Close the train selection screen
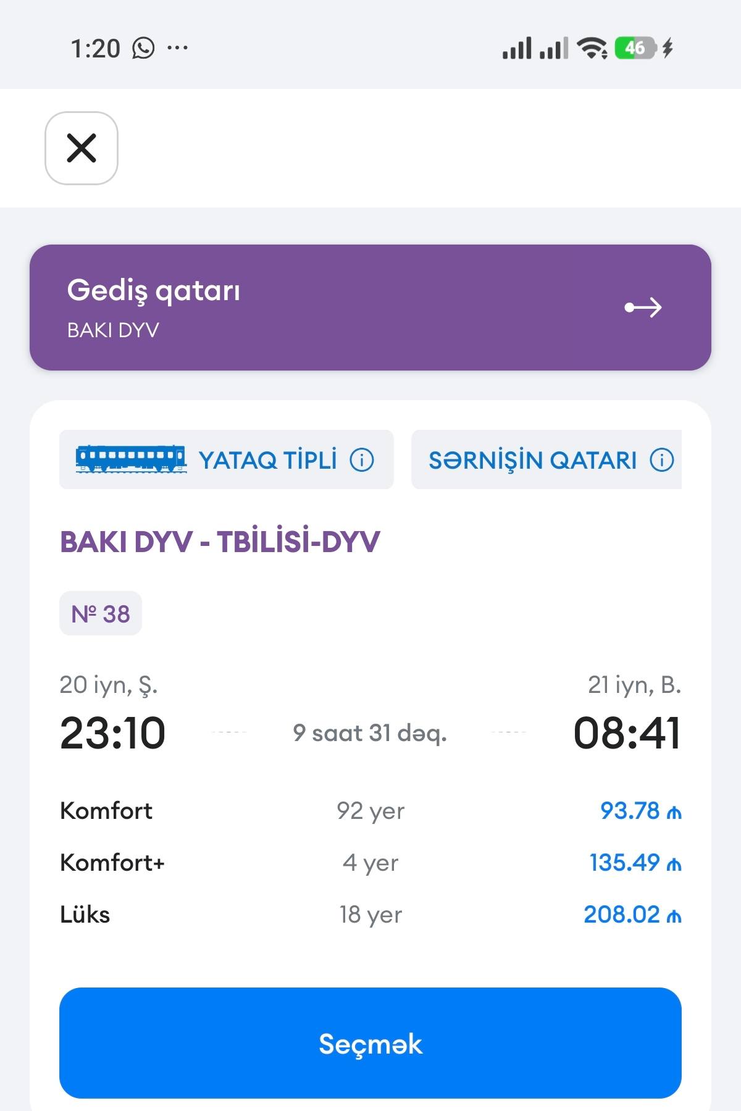This screenshot has height=1111, width=741. [x=82, y=148]
